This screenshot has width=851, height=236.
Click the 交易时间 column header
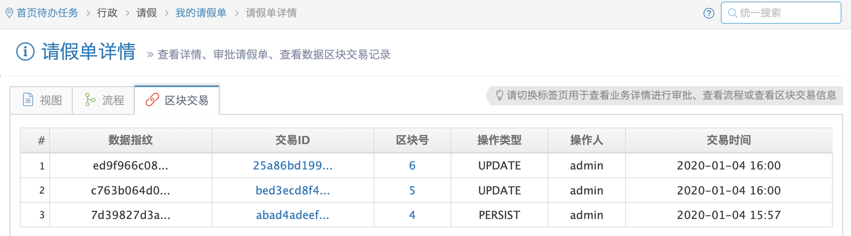[728, 140]
